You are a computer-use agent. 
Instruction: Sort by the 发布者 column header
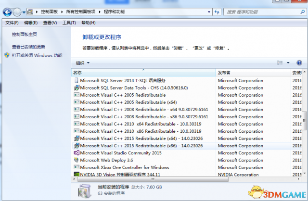pos(253,73)
